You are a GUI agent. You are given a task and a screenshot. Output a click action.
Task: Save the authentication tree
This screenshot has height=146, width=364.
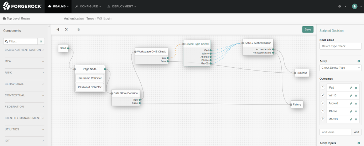tap(308, 29)
